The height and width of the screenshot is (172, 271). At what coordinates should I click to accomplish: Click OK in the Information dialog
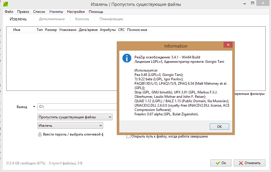point(219,126)
